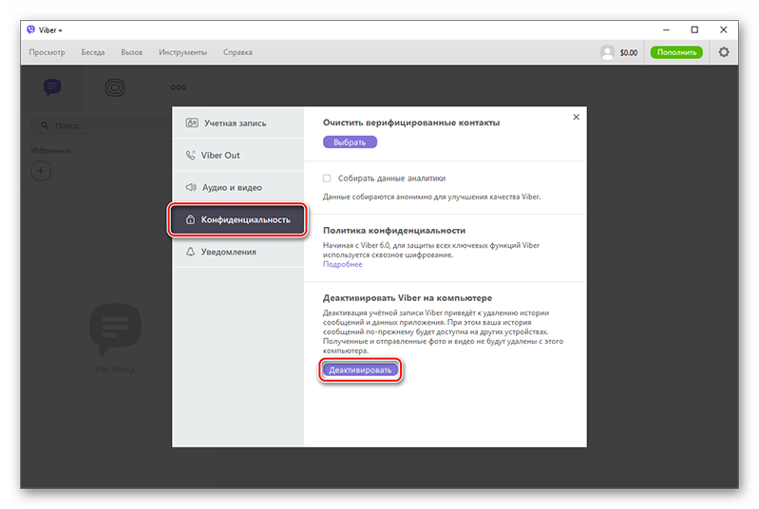The width and height of the screenshot is (759, 509).
Task: Click the Нет бесед label
Action: (115, 369)
